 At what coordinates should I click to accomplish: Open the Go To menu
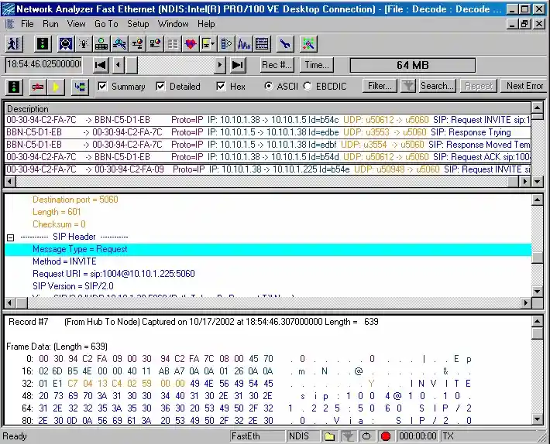click(106, 24)
